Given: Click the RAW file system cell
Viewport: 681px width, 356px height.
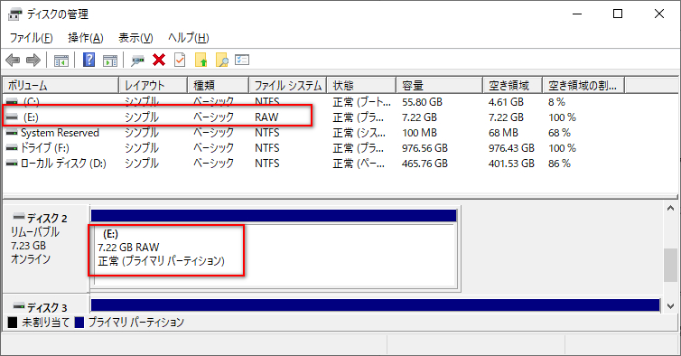Looking at the screenshot, I should point(266,117).
